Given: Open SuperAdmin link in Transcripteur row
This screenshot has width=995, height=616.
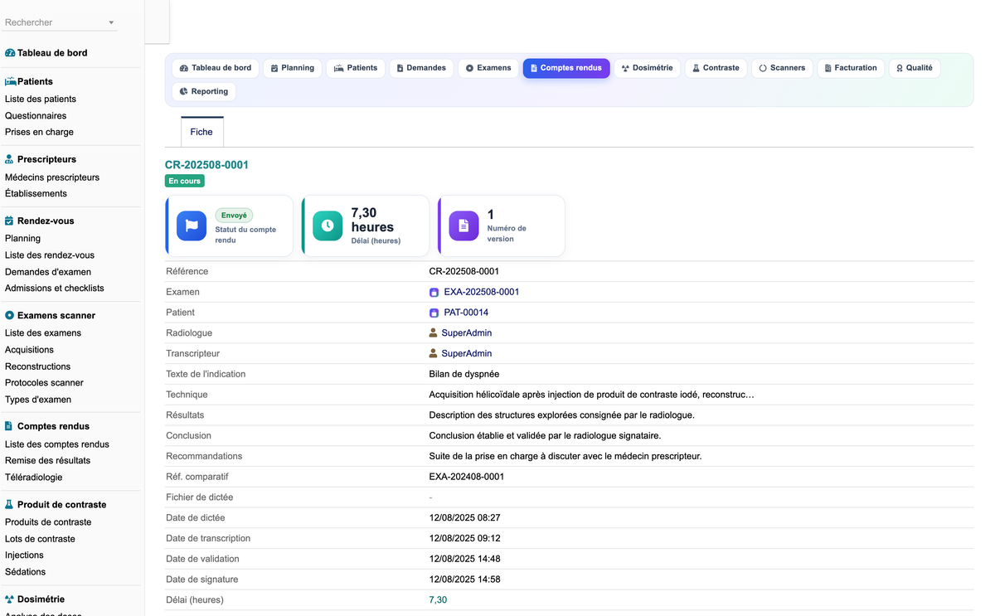Looking at the screenshot, I should coord(466,353).
